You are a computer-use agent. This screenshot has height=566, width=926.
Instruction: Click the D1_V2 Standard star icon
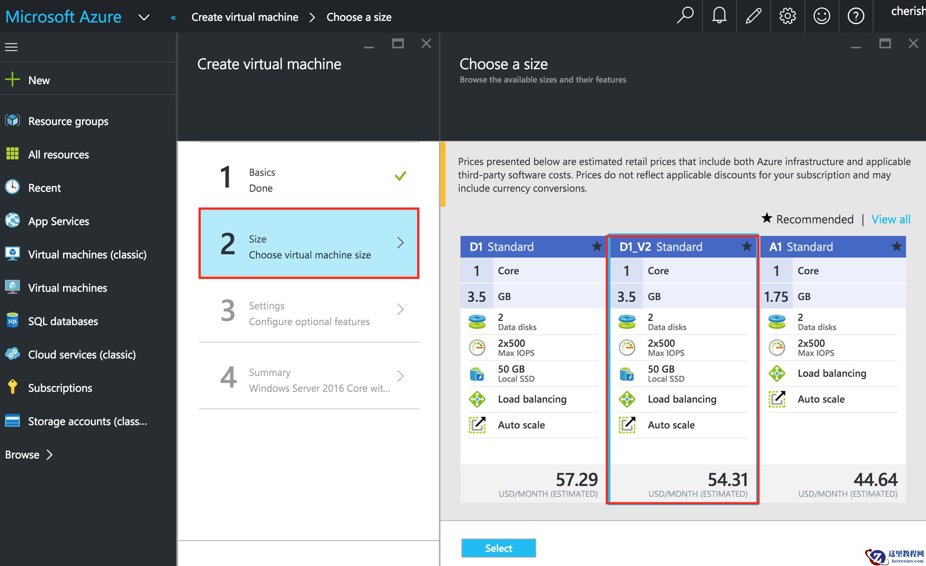(x=747, y=246)
